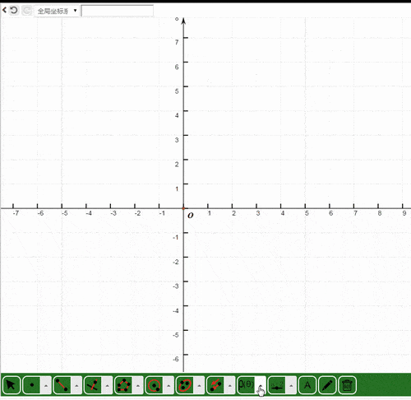Select the transformation reflect tool

[215, 385]
